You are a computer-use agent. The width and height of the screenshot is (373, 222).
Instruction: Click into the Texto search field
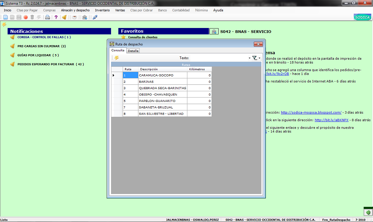[x=219, y=58]
